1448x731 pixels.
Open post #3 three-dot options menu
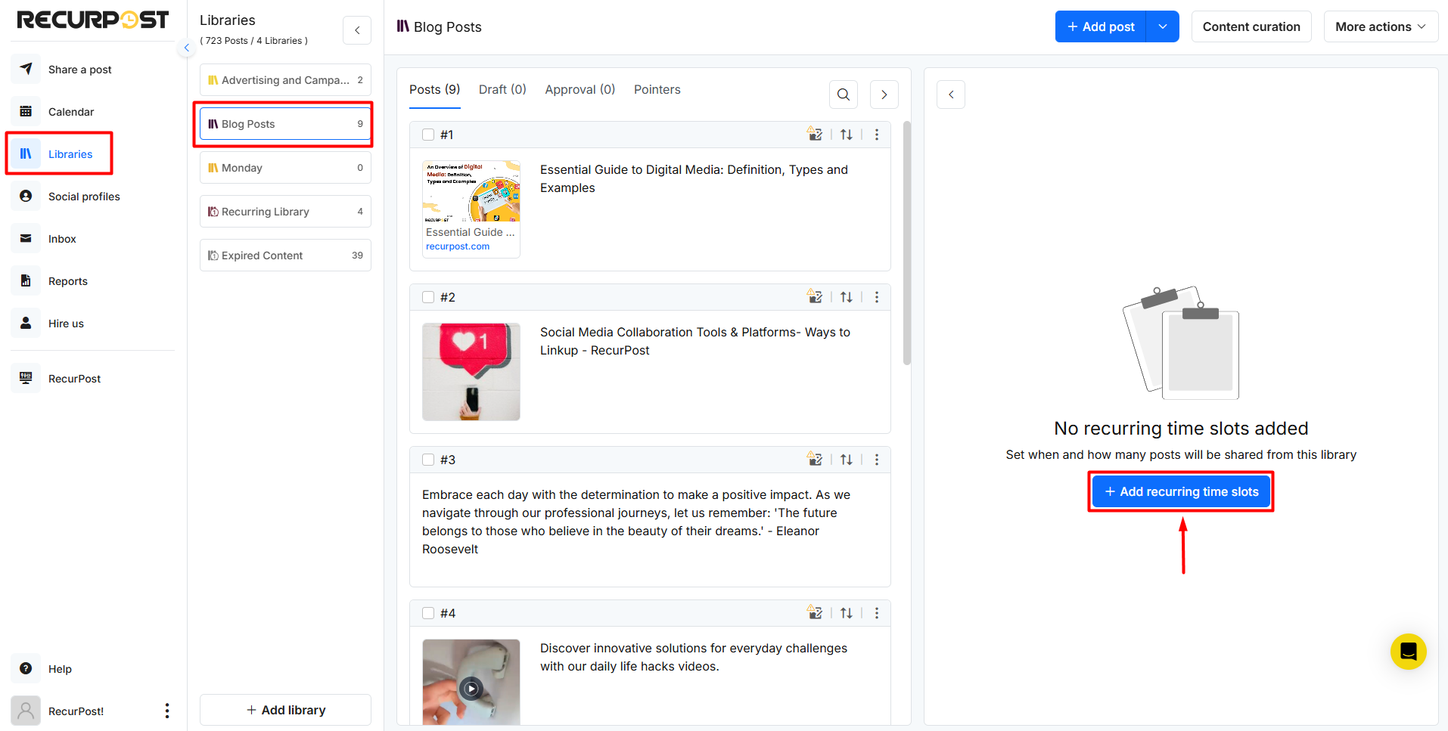877,460
